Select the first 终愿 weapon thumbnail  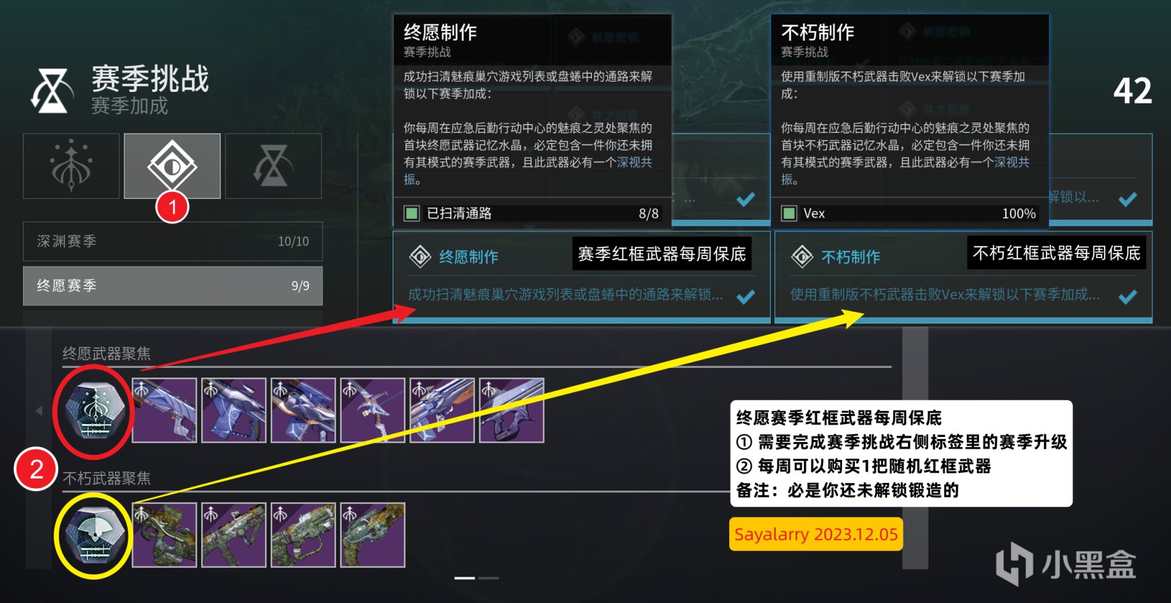click(164, 410)
